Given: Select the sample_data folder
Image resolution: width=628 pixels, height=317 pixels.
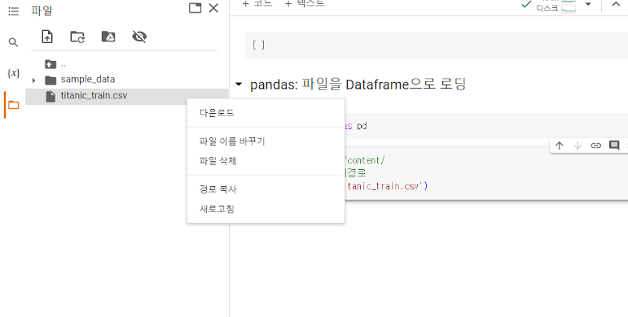Looking at the screenshot, I should [x=88, y=80].
